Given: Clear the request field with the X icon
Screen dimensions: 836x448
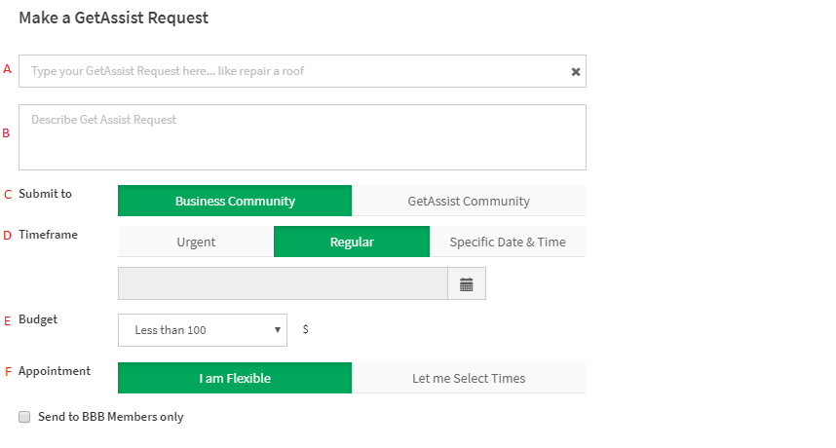Looking at the screenshot, I should coord(575,71).
